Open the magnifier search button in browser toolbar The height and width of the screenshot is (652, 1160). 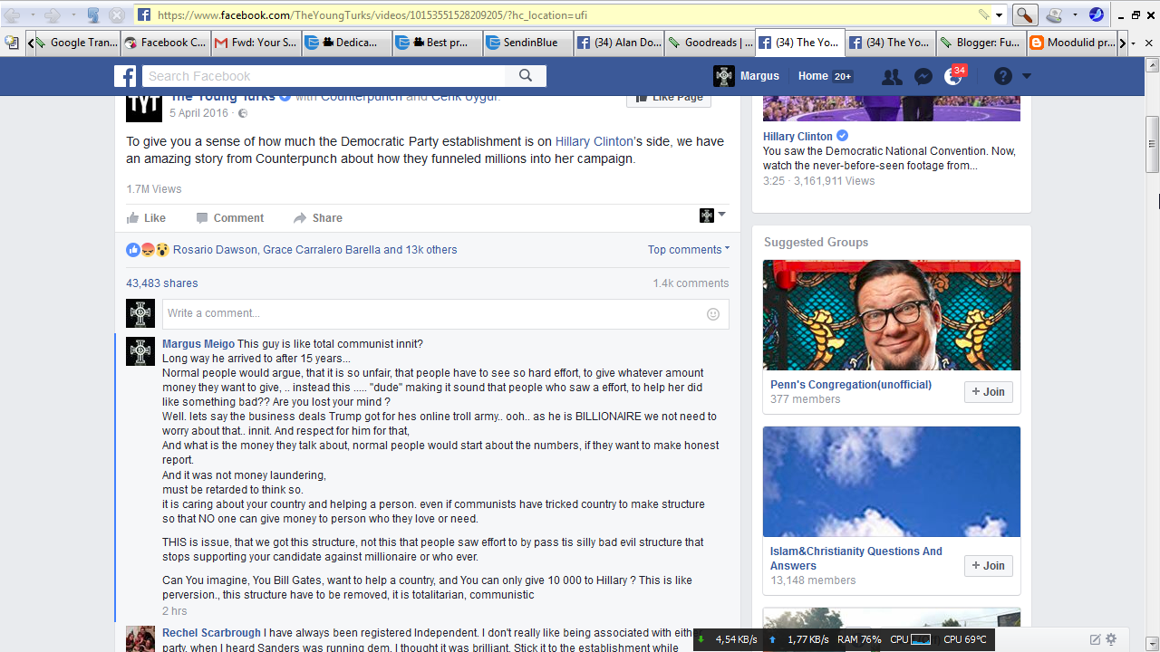pyautogui.click(x=1023, y=15)
